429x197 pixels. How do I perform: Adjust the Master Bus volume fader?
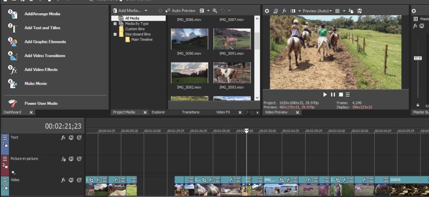418,58
